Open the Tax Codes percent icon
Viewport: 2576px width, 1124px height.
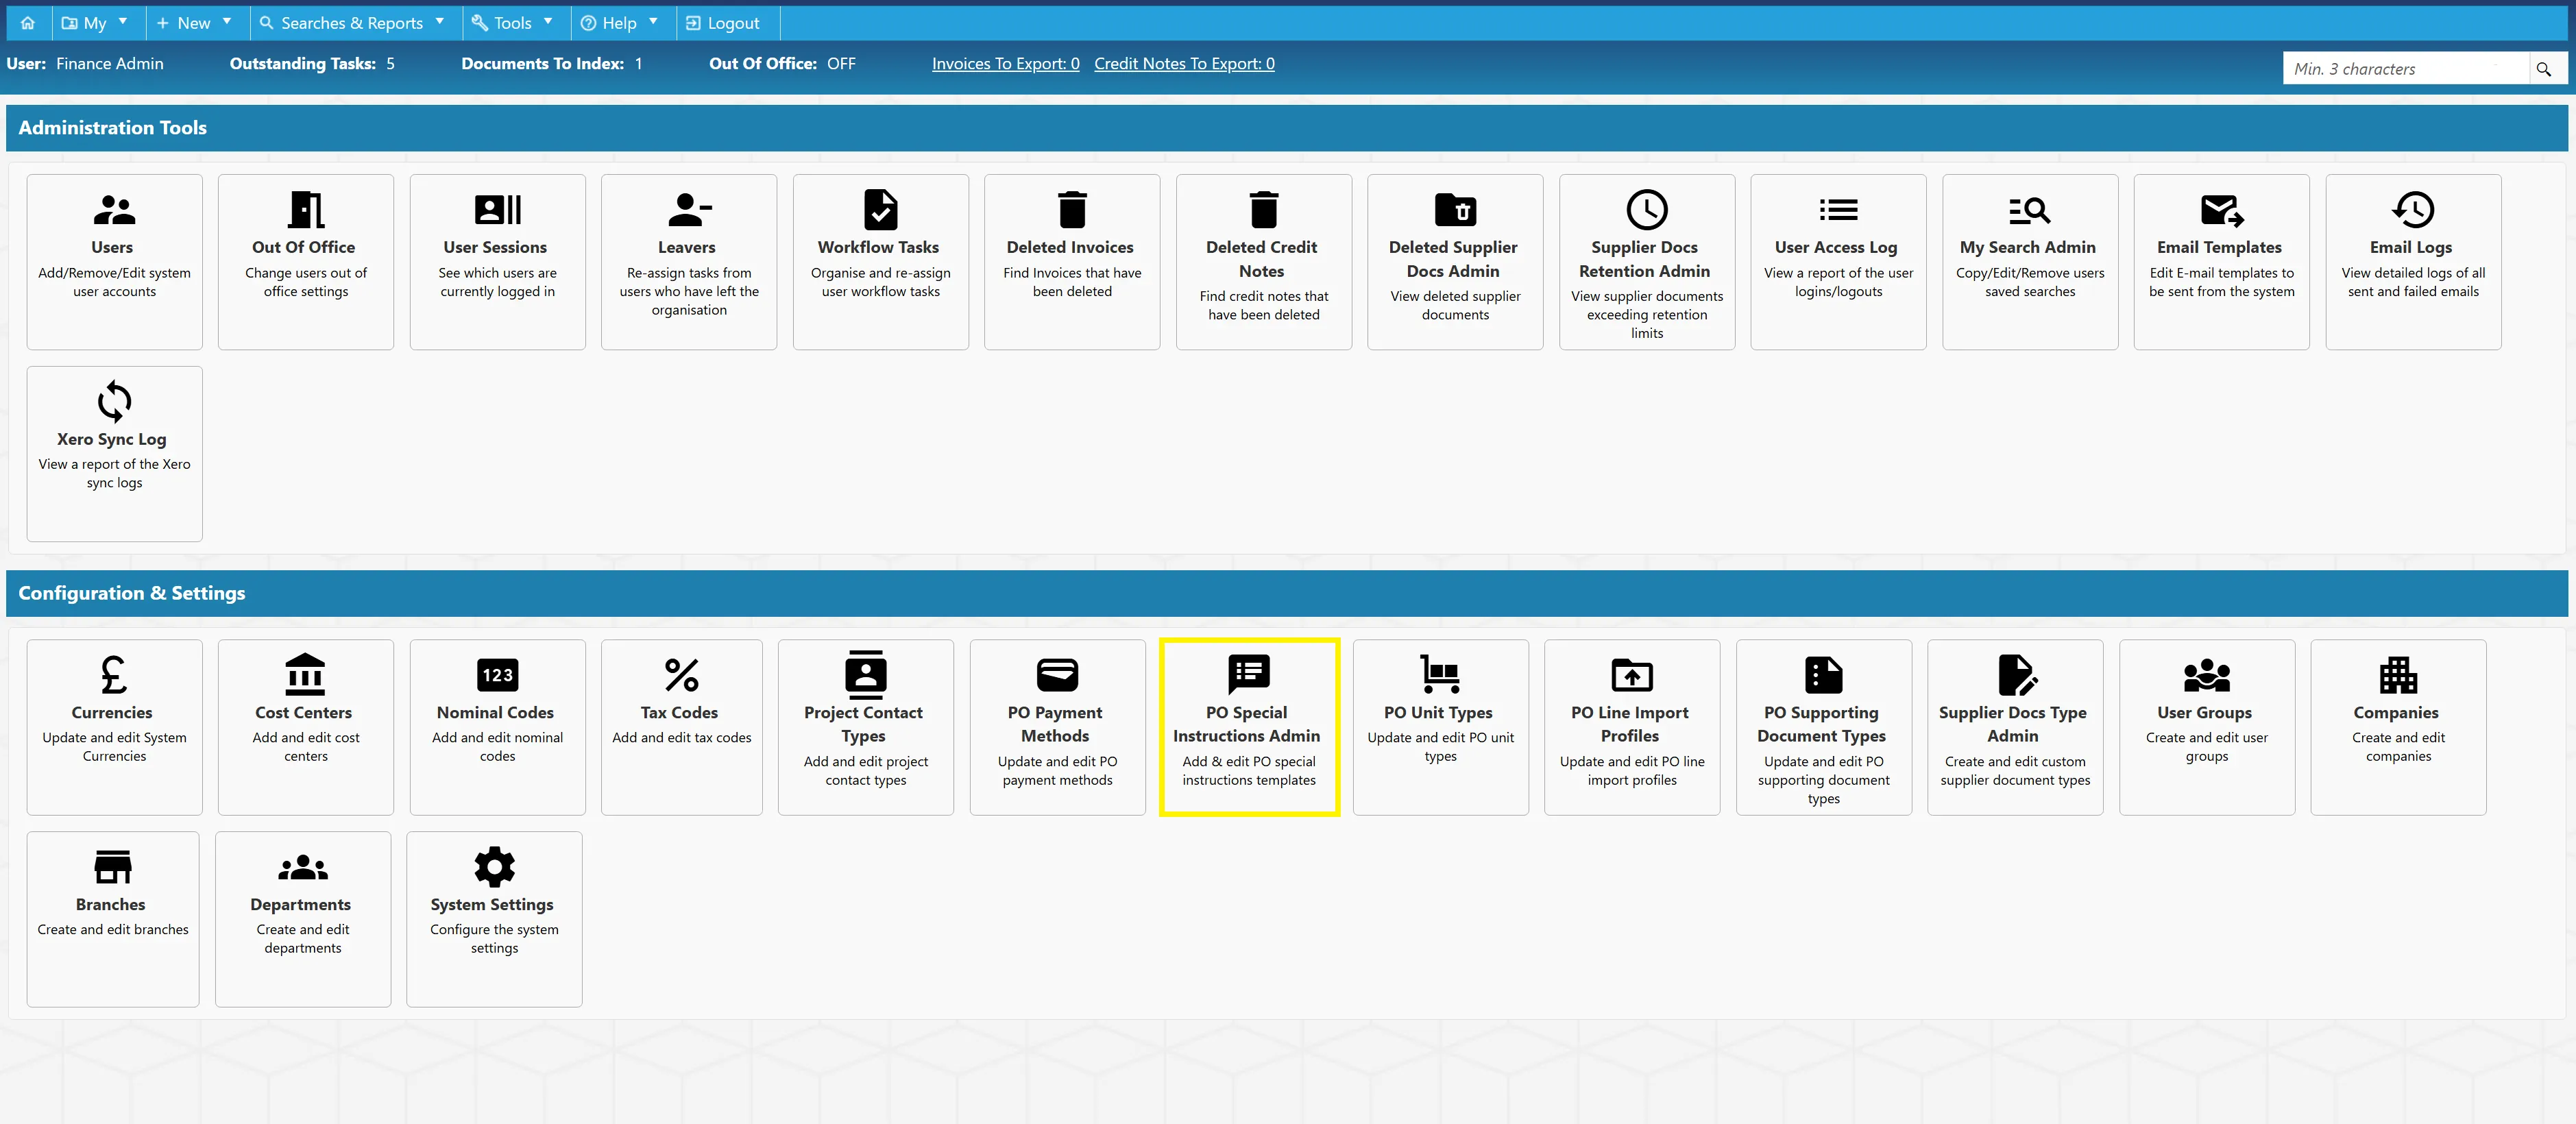(x=682, y=675)
